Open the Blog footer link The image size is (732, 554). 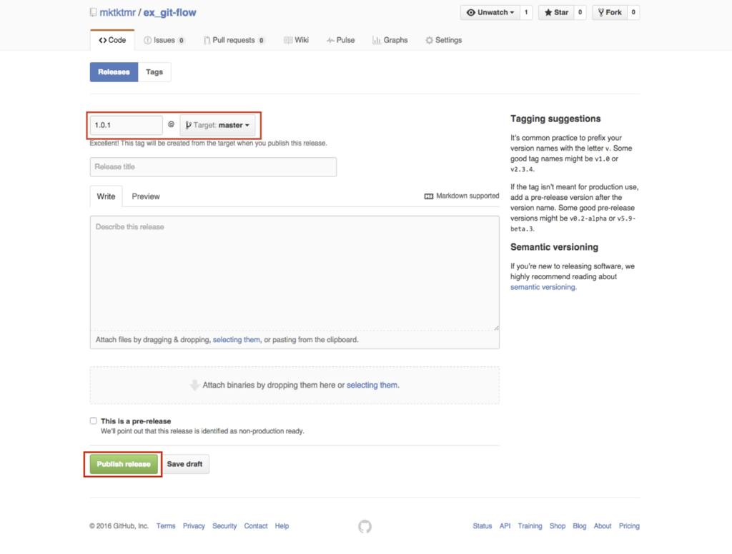pos(579,526)
